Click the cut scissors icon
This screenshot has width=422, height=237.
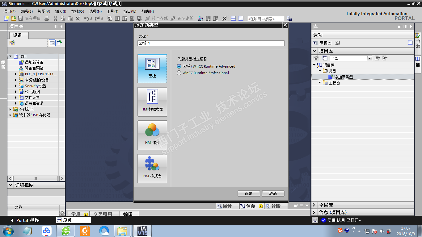click(55, 19)
